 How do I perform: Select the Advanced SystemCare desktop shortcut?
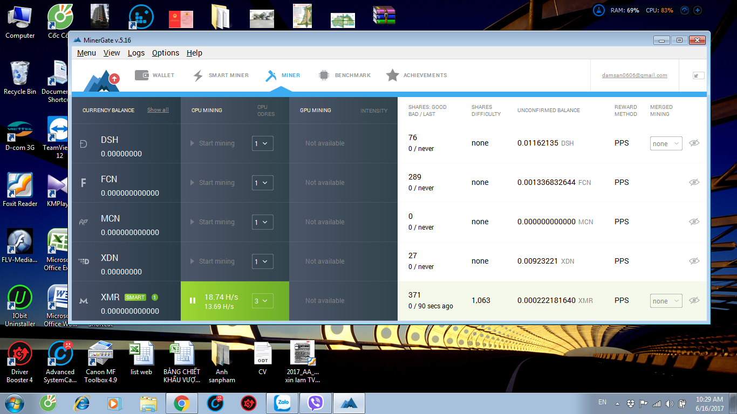pos(60,362)
